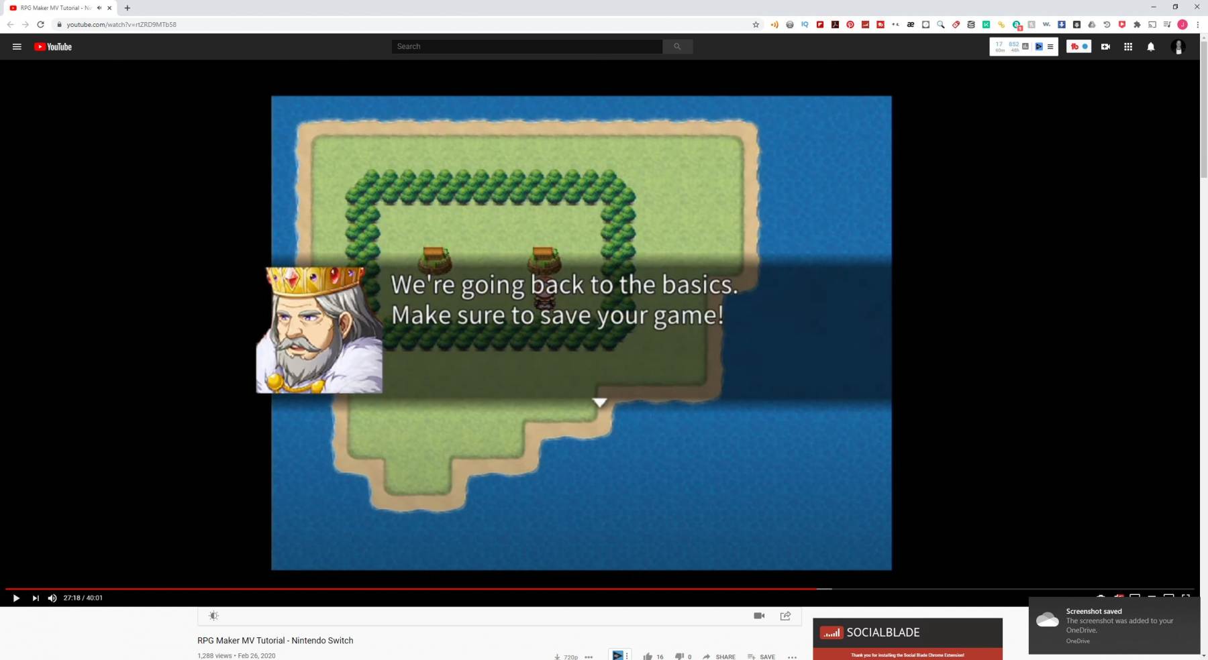Open the magnifier extension in toolbar
This screenshot has width=1208, height=660.
point(941,24)
